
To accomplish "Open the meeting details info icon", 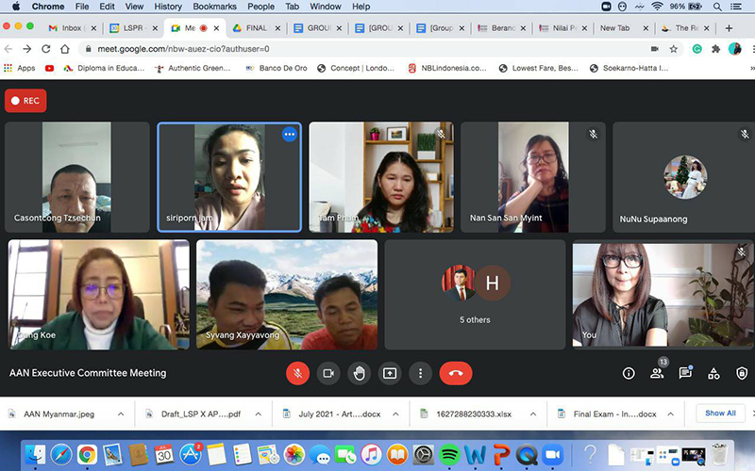I will 629,373.
